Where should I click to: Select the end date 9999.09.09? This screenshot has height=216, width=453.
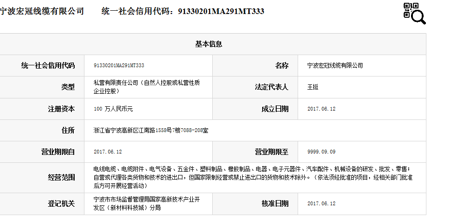(x=321, y=152)
